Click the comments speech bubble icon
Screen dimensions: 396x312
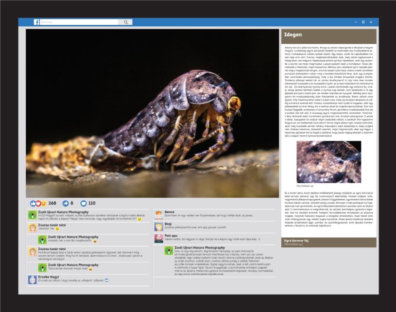pyautogui.click(x=83, y=203)
